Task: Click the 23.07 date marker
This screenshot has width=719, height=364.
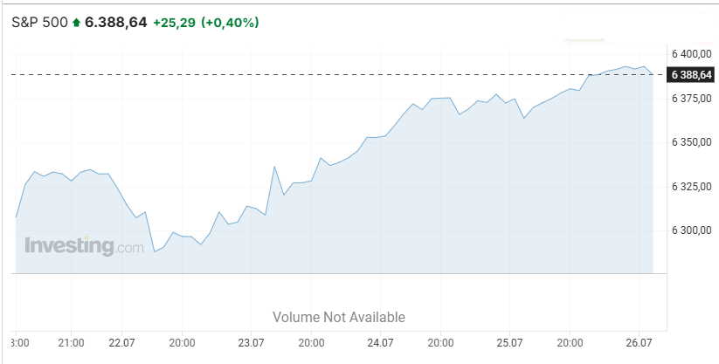Action: (x=251, y=343)
